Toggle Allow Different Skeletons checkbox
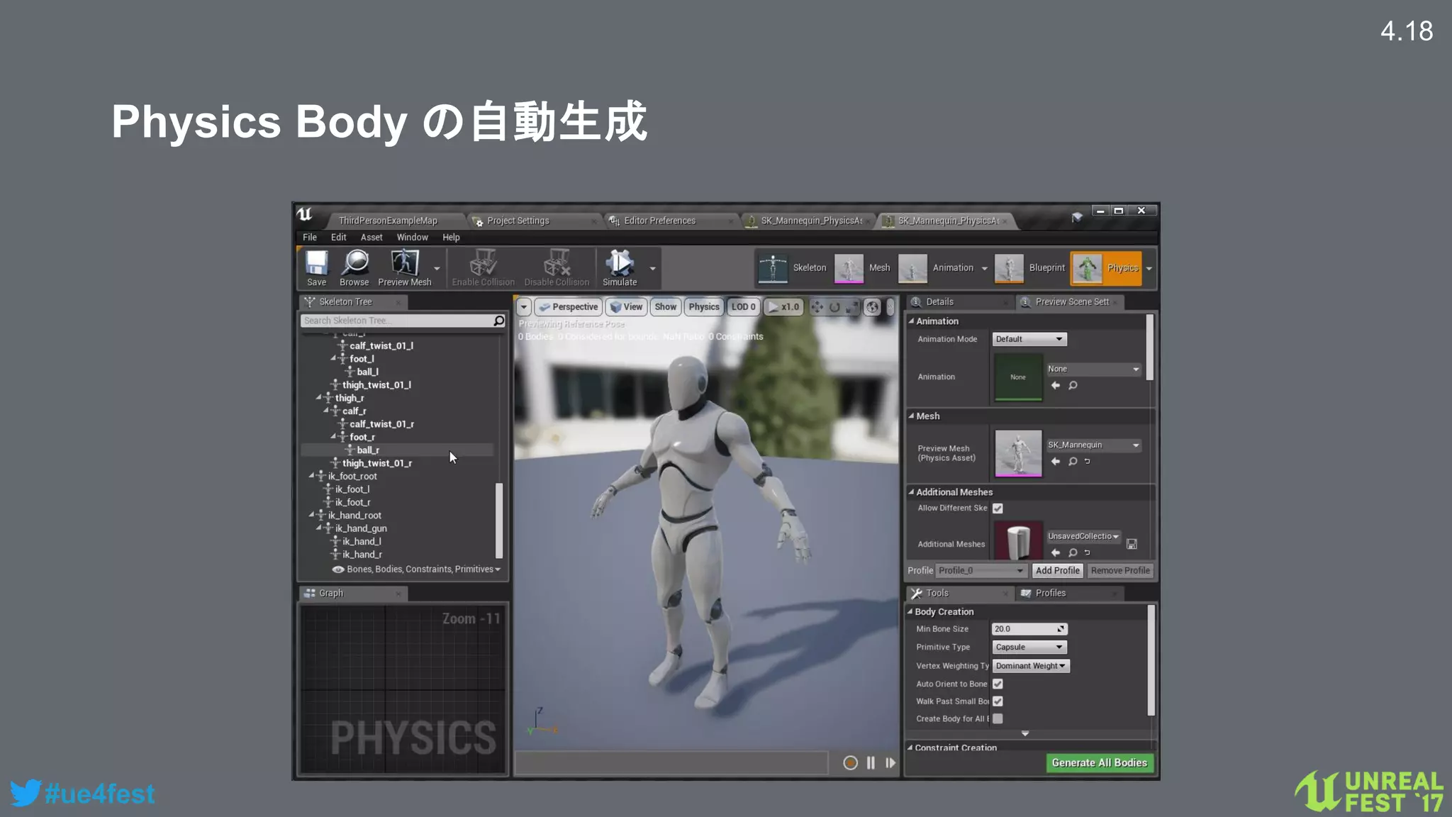The image size is (1452, 817). point(998,508)
